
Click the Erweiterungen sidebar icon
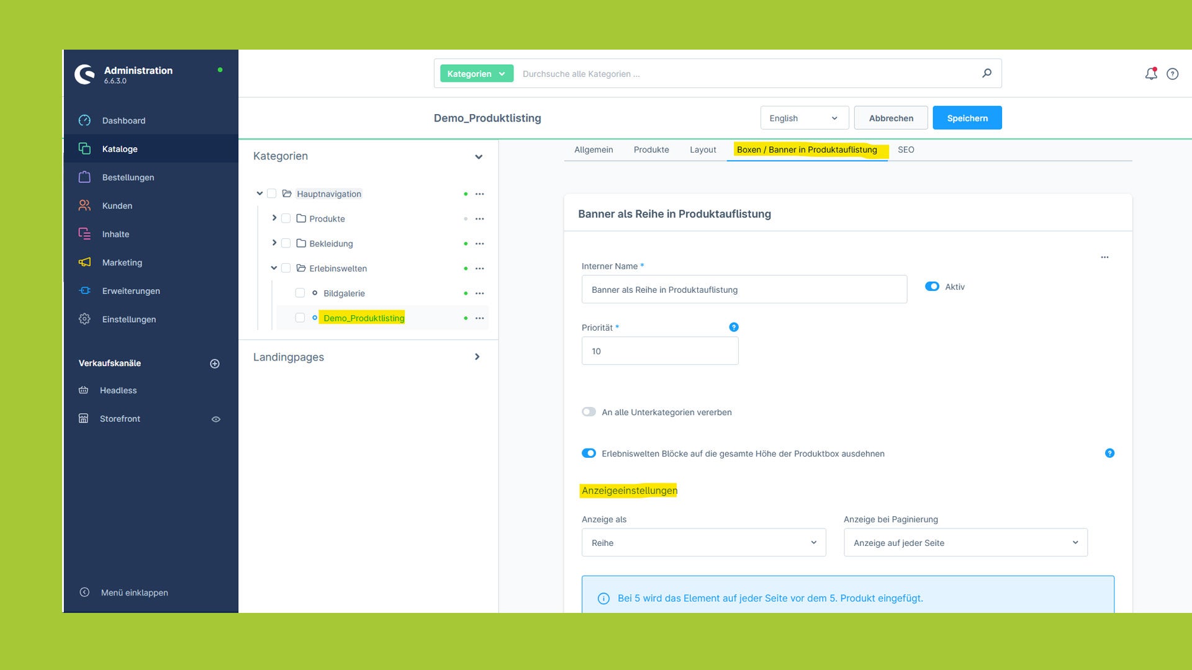click(84, 290)
